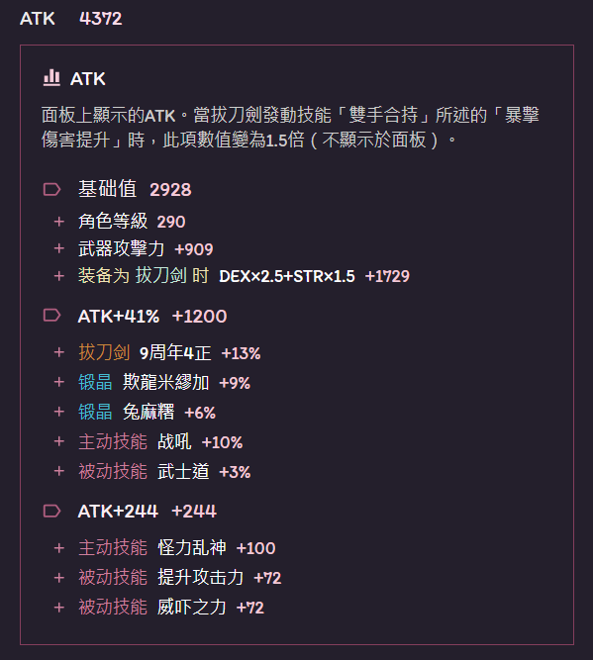
Task: Click the ATK+41% +1200 section heading
Action: click(x=152, y=316)
